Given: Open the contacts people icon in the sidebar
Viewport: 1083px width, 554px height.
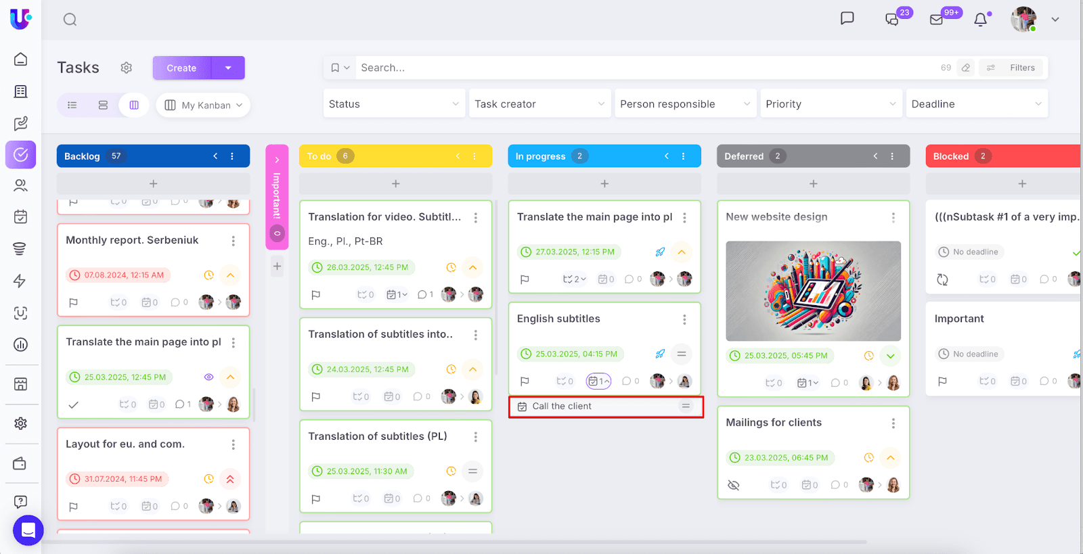Looking at the screenshot, I should click(21, 185).
